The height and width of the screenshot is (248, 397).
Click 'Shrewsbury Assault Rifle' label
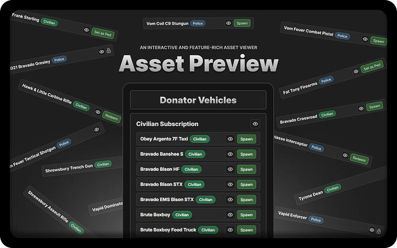[x=48, y=207]
